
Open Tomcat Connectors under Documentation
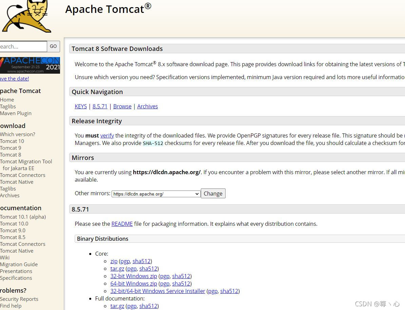[22, 244]
